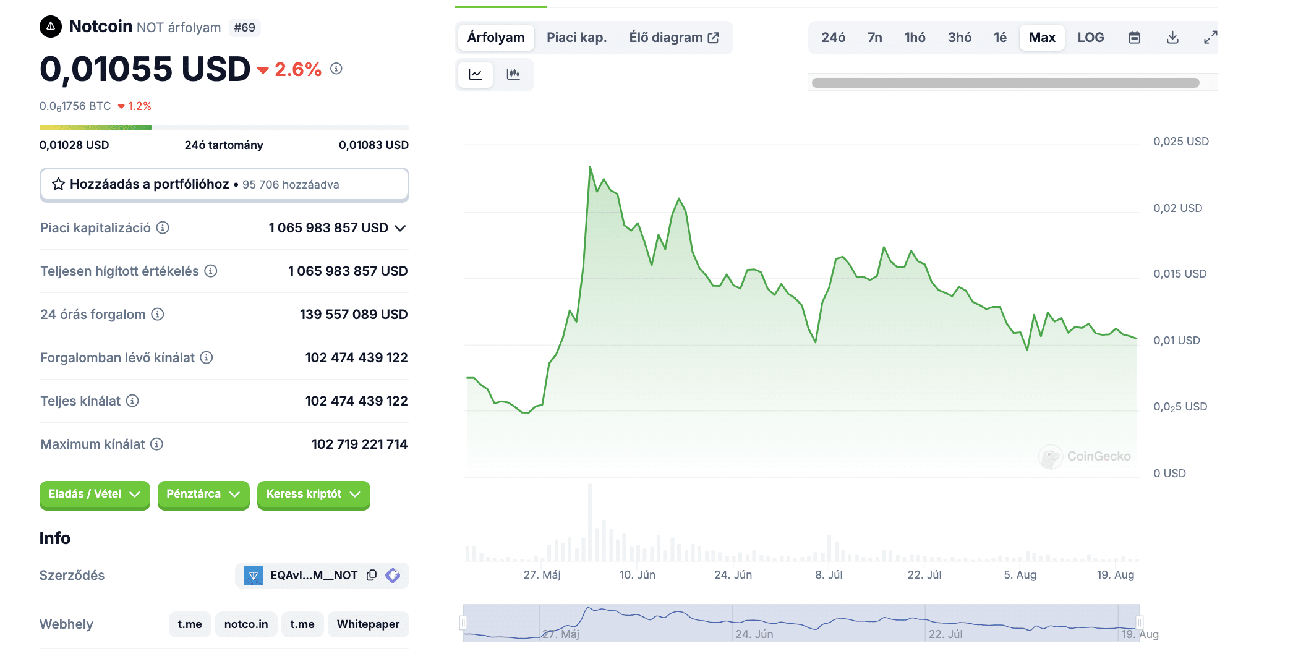Click the 139 557 089 USD volume value
The width and height of the screenshot is (1306, 659).
(x=354, y=314)
